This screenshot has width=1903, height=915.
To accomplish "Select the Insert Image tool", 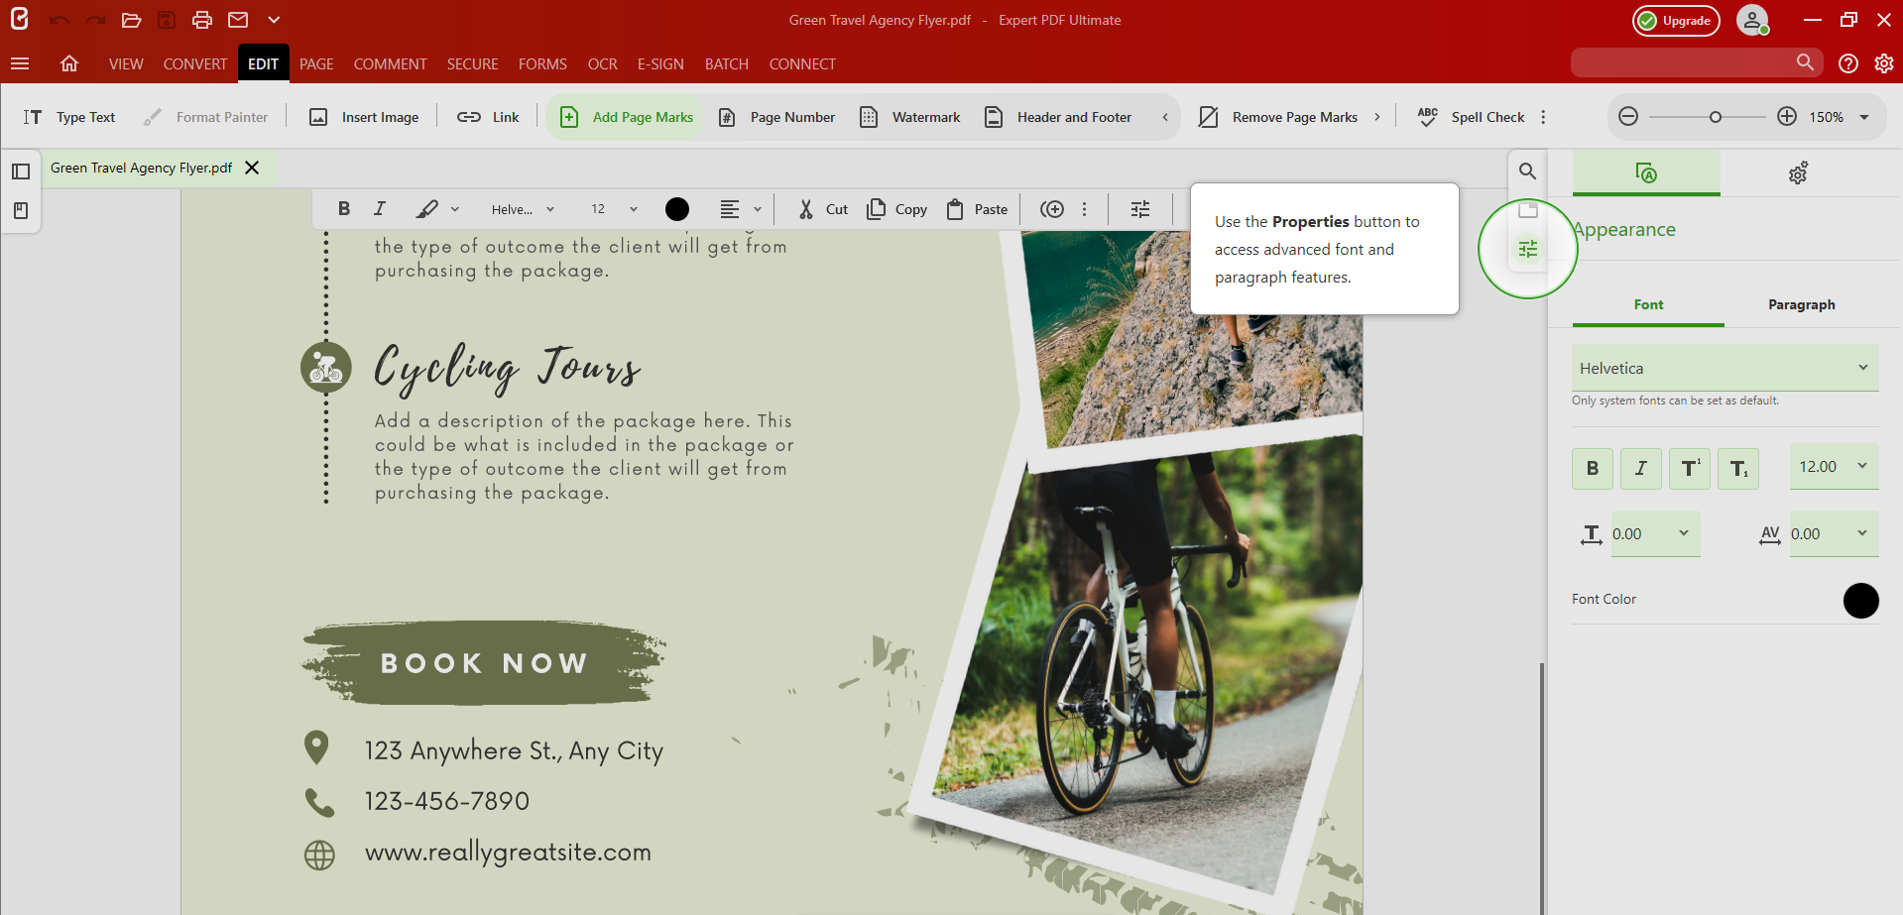I will 363,116.
